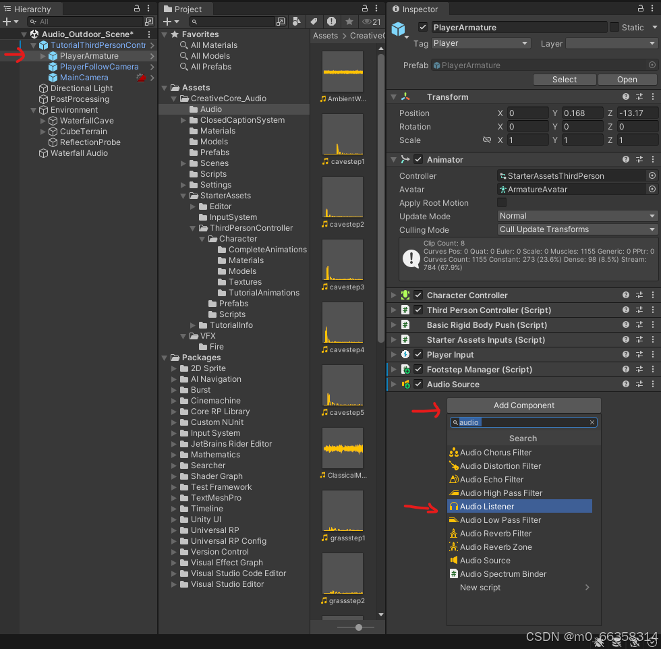Click the Add Component button
Viewport: 661px width, 649px height.
point(524,405)
